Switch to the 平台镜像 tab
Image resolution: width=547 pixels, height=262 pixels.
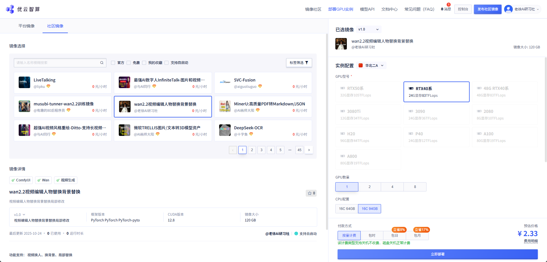26,26
